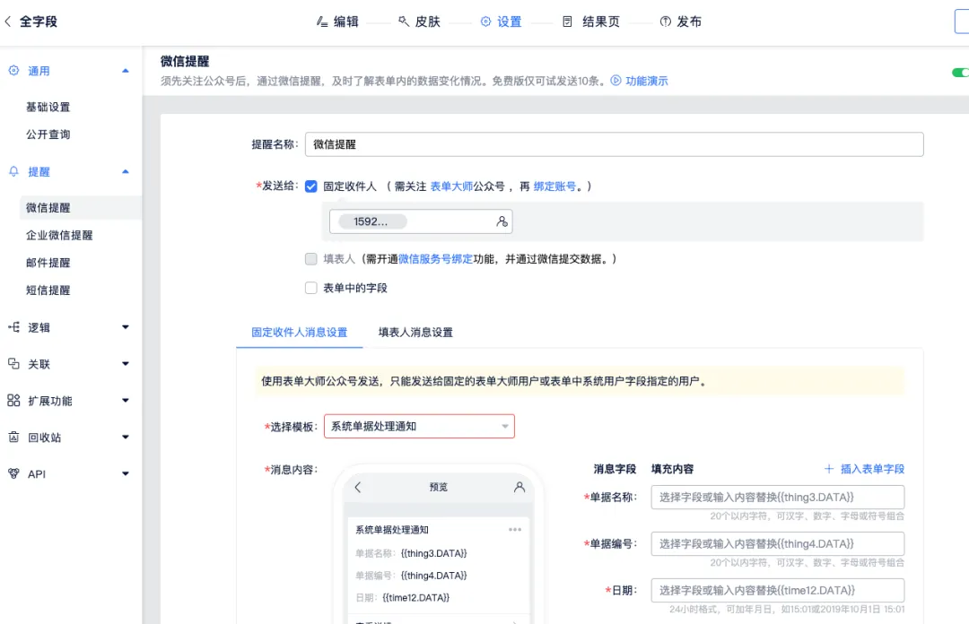The image size is (969, 624).
Task: Open the 微信服务号绑定 link
Action: pyautogui.click(x=435, y=259)
